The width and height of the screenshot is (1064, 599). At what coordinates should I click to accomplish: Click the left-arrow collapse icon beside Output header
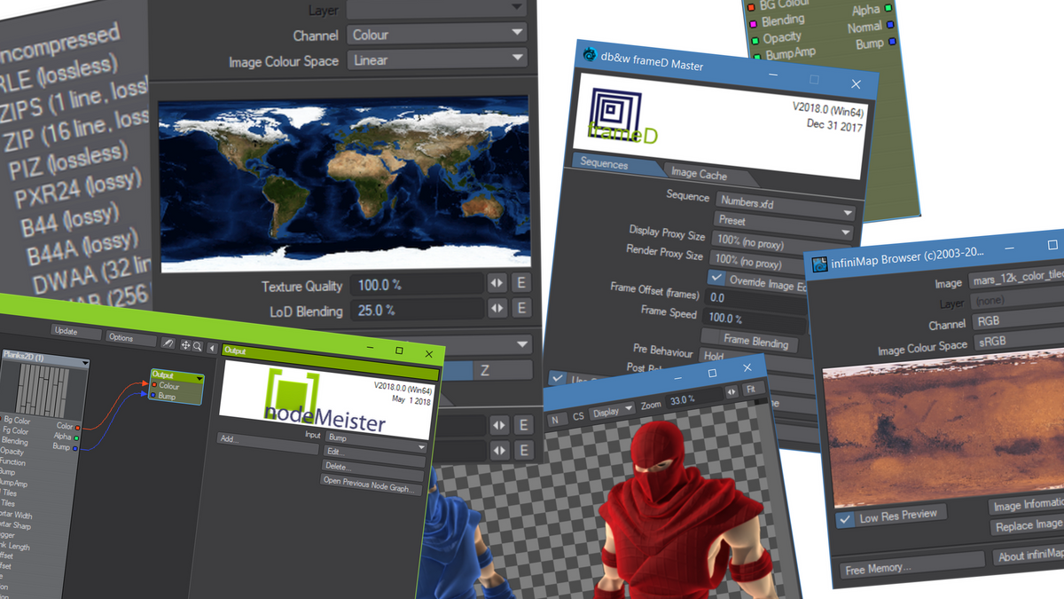[212, 349]
